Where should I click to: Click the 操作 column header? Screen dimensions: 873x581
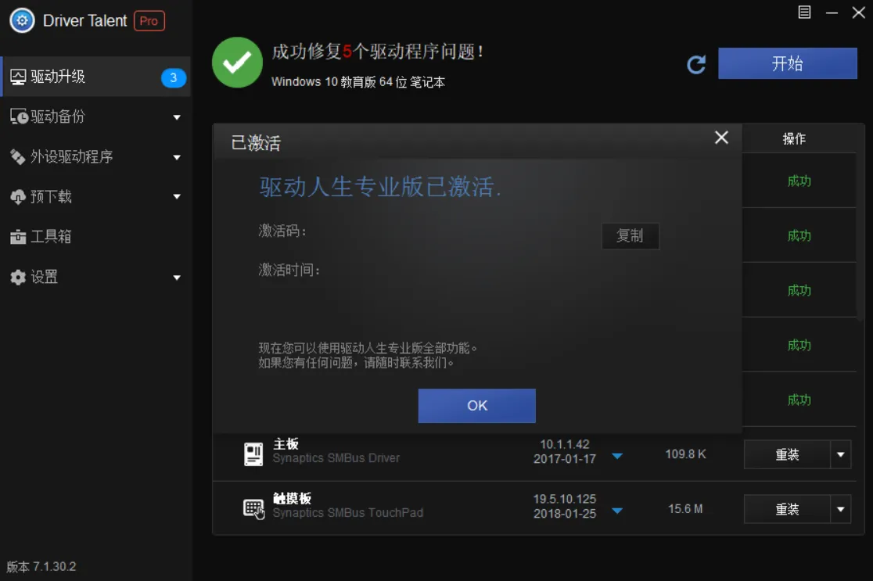coord(794,138)
